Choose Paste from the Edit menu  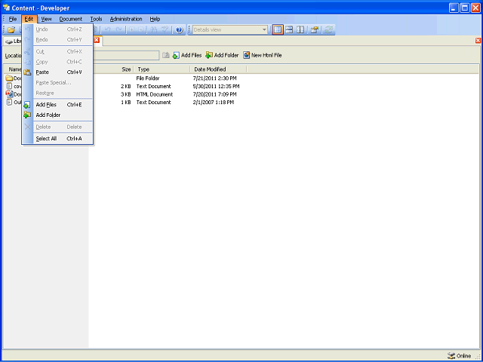click(57, 72)
